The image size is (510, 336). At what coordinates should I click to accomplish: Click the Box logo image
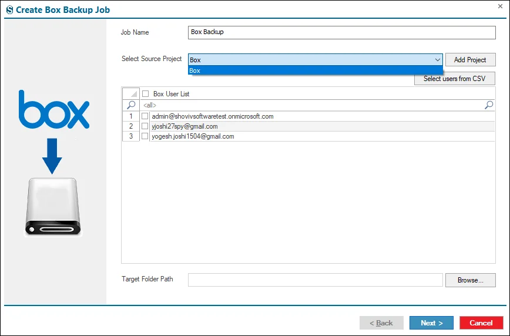[54, 109]
